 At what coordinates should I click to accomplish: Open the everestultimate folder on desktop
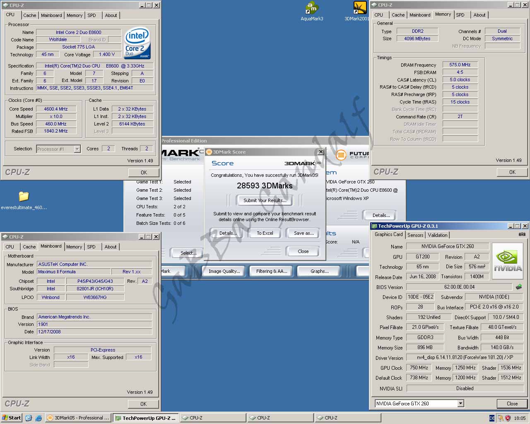click(24, 200)
